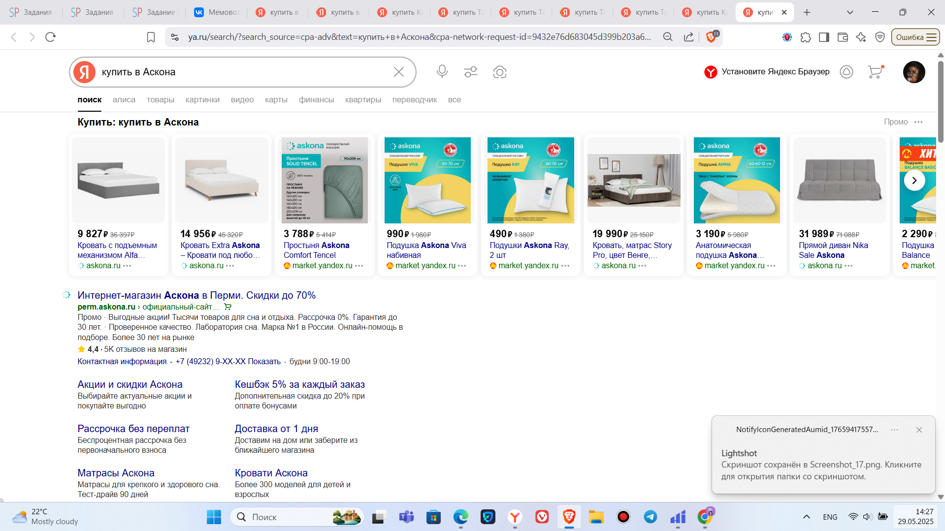945x531 pixels.
Task: Open the Yandex cart icon
Action: 875,72
